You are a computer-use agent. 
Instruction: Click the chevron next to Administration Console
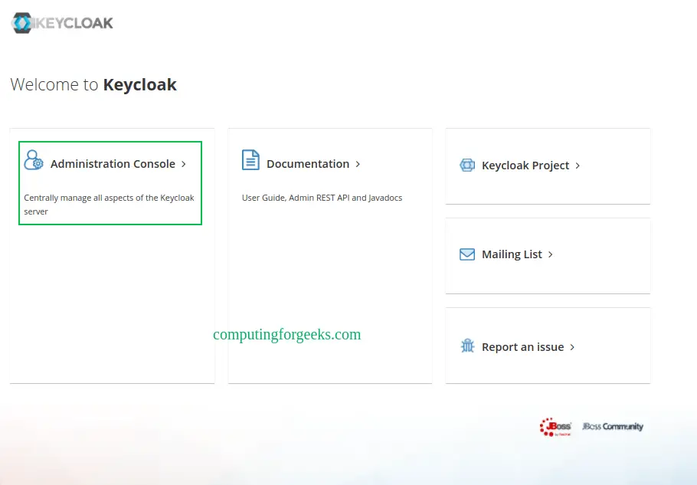(x=184, y=164)
